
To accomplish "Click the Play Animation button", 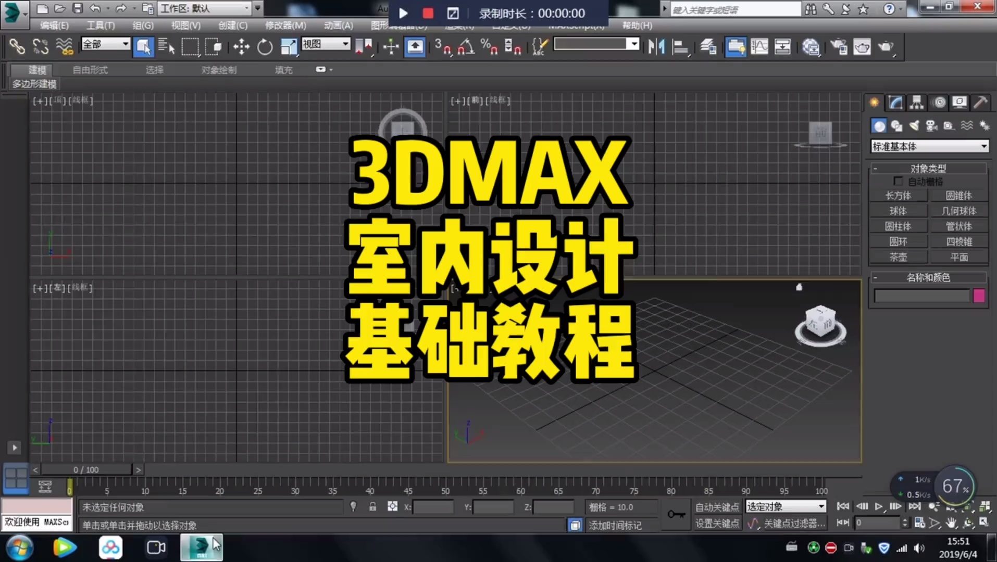I will [x=879, y=506].
